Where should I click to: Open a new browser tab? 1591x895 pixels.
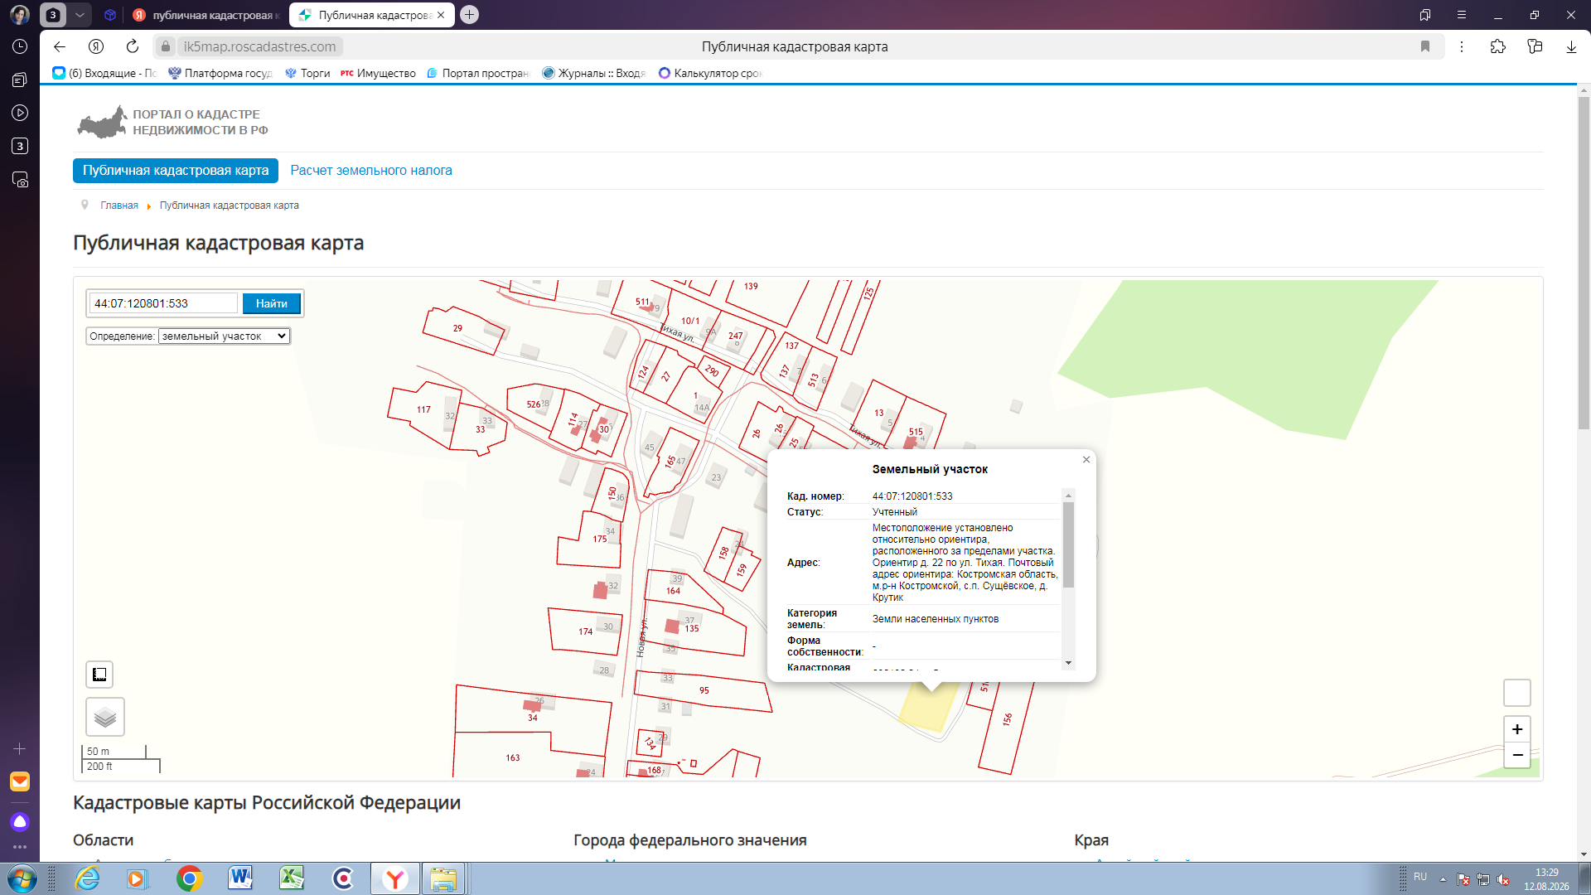coord(470,15)
